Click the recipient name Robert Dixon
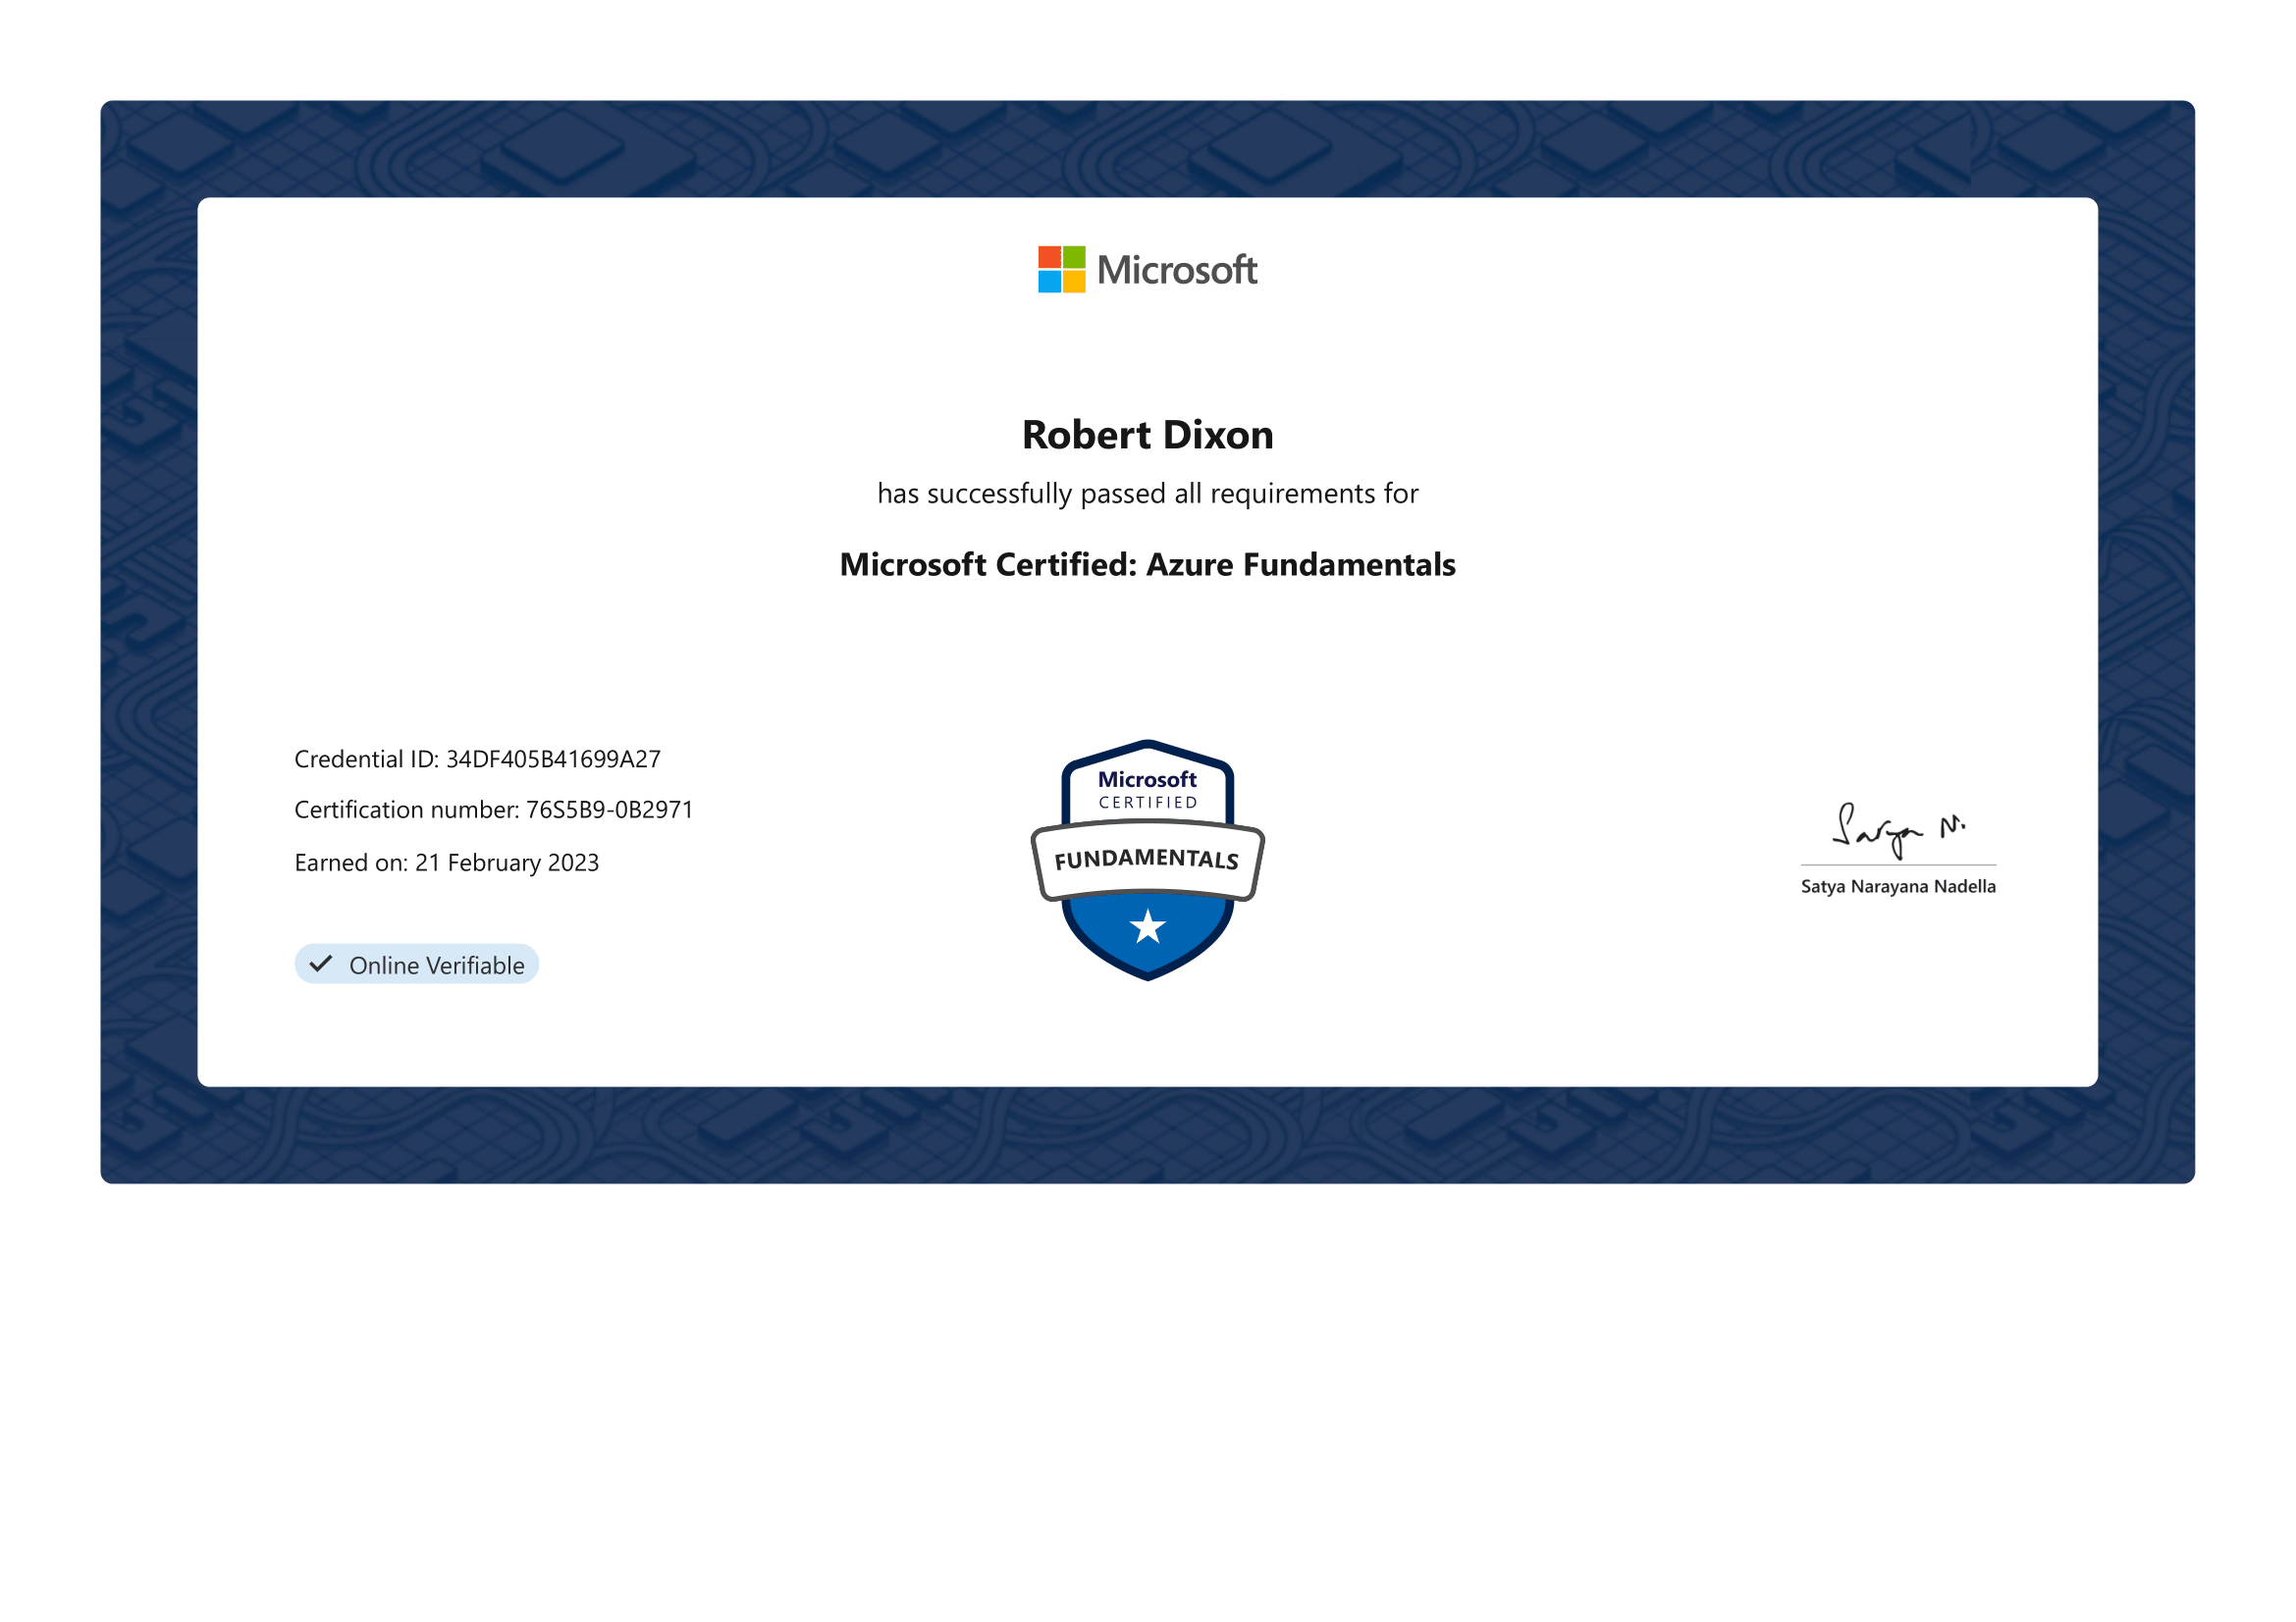 point(1147,435)
